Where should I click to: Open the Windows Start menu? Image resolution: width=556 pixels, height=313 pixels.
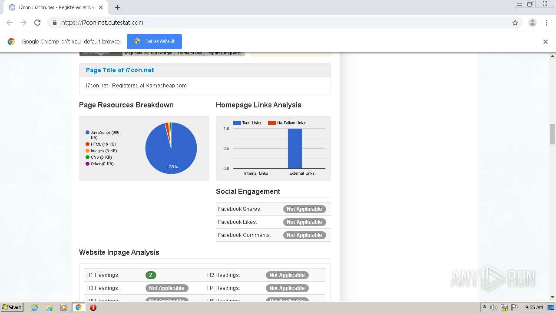click(x=12, y=307)
